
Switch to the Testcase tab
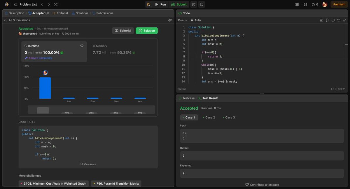tap(187, 98)
